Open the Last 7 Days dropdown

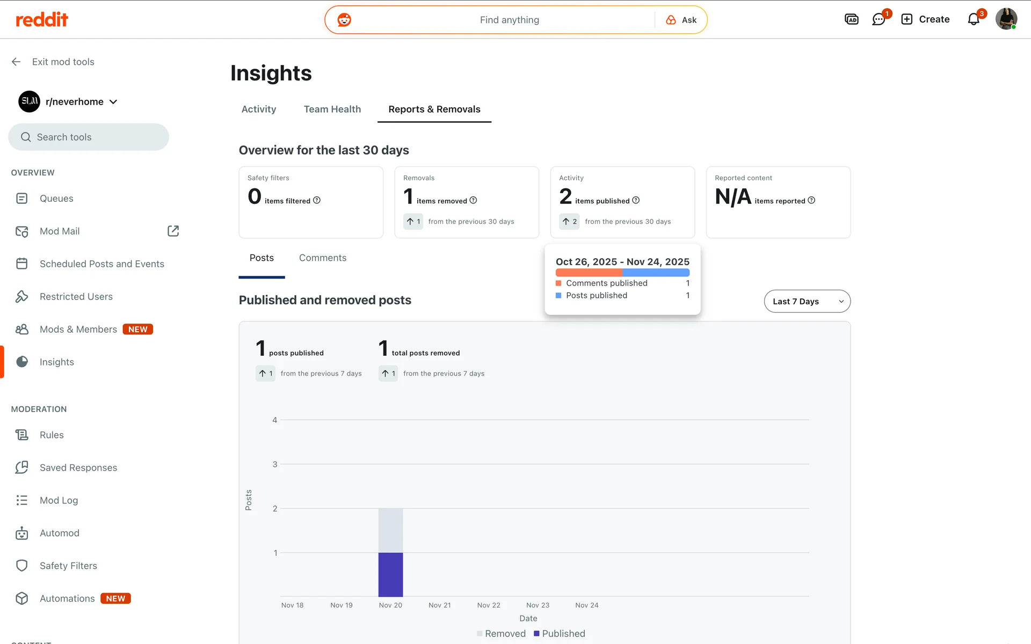tap(807, 301)
